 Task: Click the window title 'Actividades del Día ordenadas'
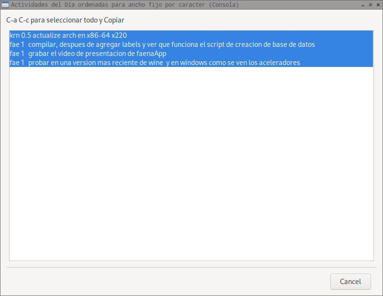(59, 5)
